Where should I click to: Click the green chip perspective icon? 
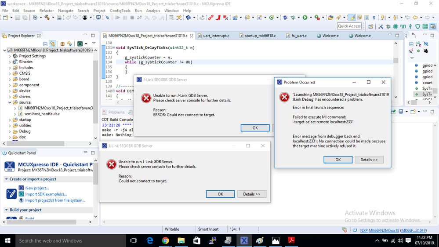coord(395,27)
